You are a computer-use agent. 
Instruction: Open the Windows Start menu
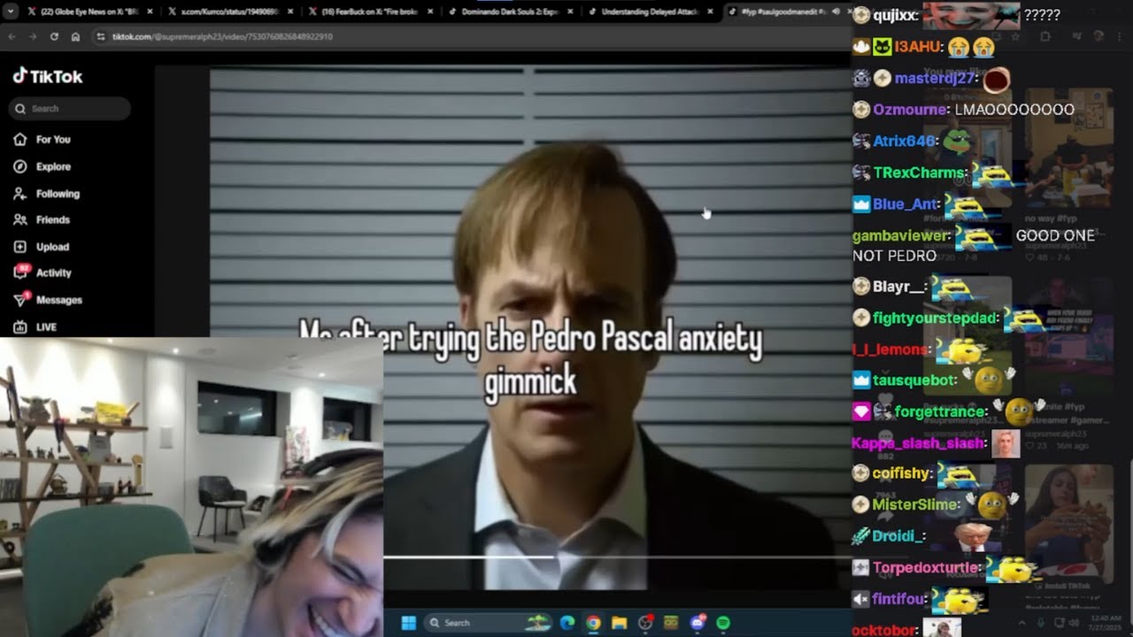point(409,623)
